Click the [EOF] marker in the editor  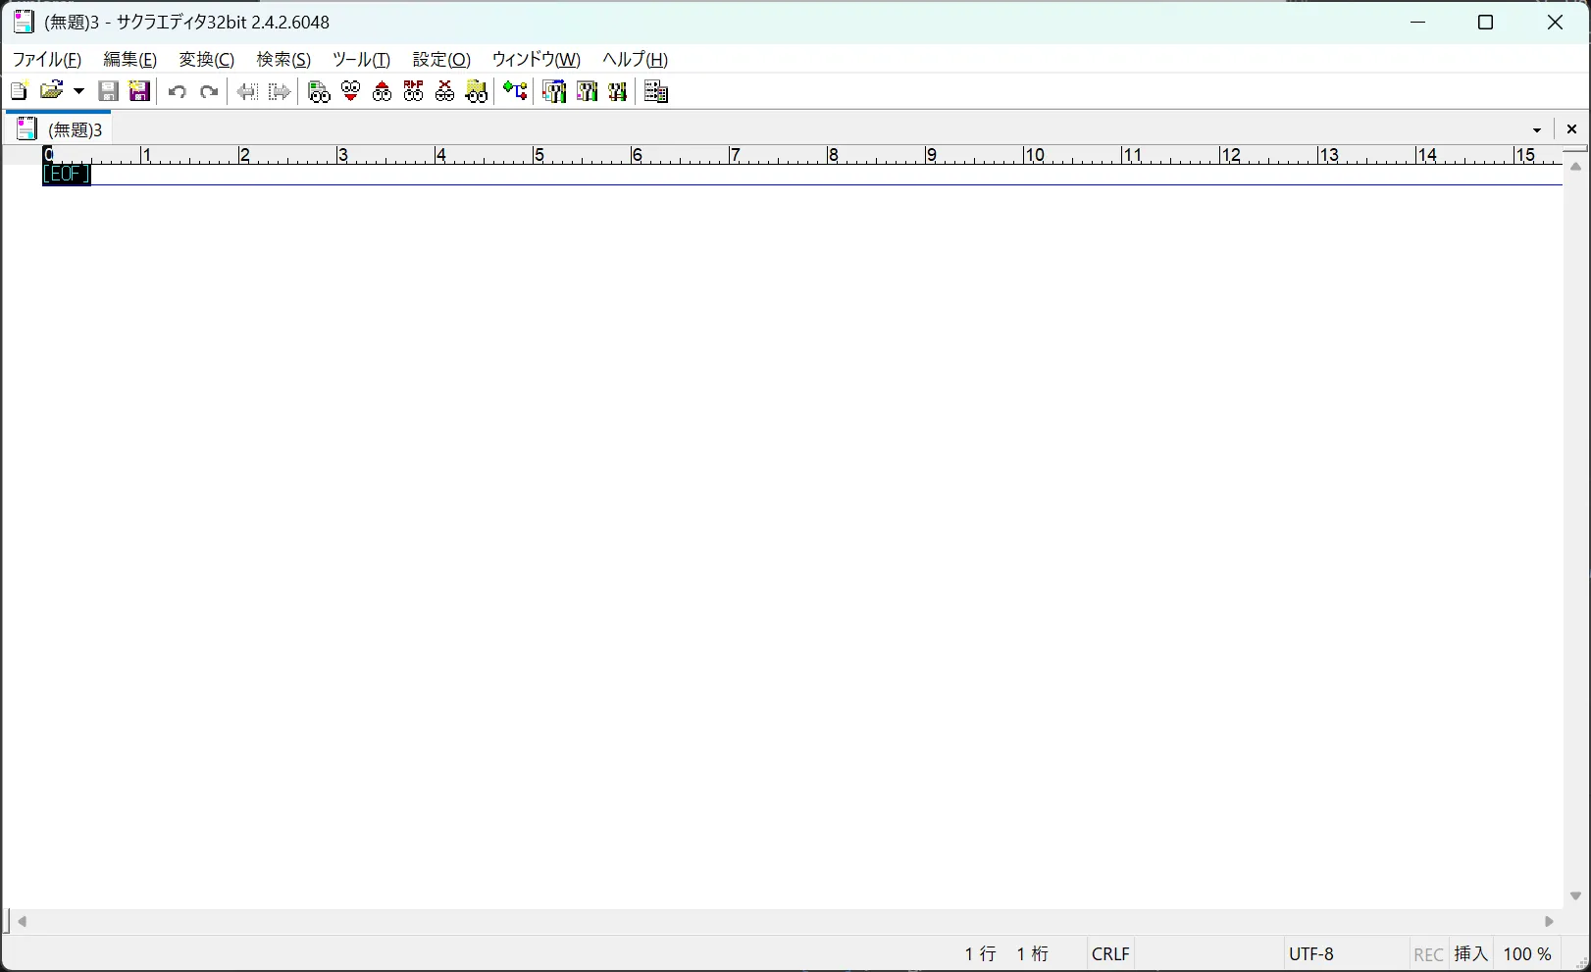pyautogui.click(x=67, y=175)
